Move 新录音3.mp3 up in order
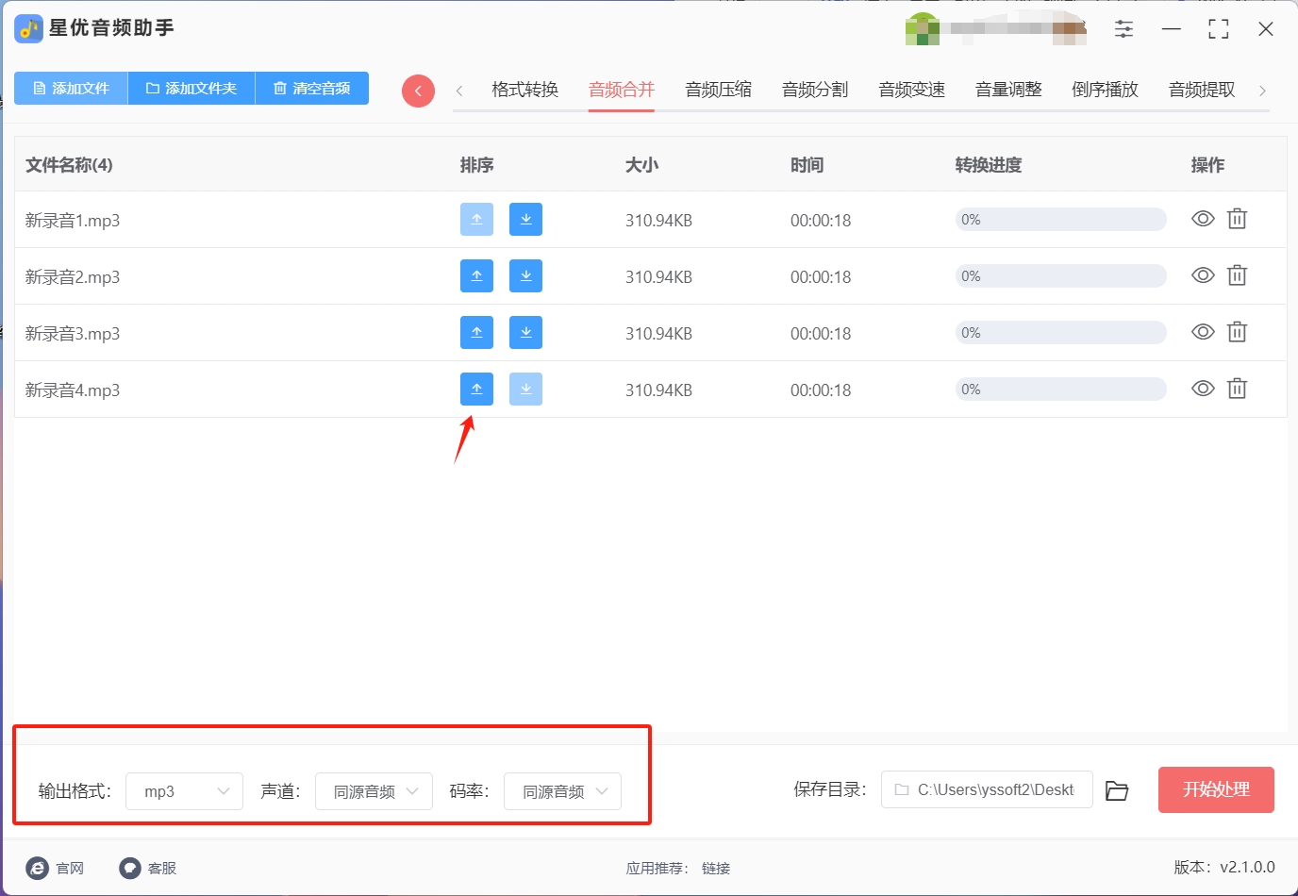Screen dimensions: 1298x896 476,332
